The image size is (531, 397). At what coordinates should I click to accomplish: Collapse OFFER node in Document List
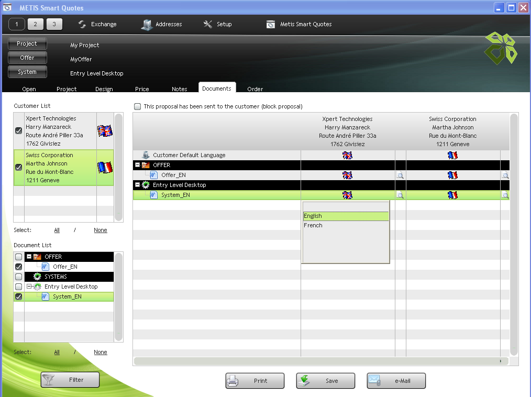coord(29,257)
